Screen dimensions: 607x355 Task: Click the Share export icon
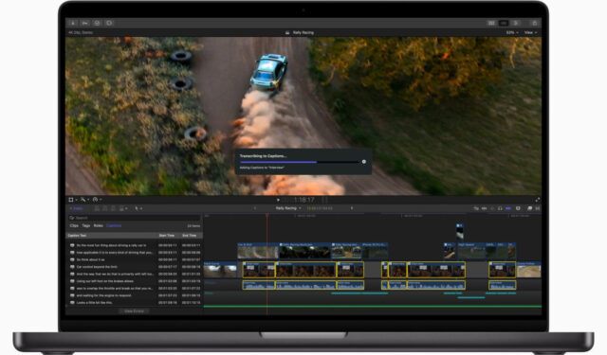[x=535, y=23]
